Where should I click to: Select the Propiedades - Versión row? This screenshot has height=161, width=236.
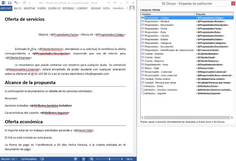pos(187,36)
